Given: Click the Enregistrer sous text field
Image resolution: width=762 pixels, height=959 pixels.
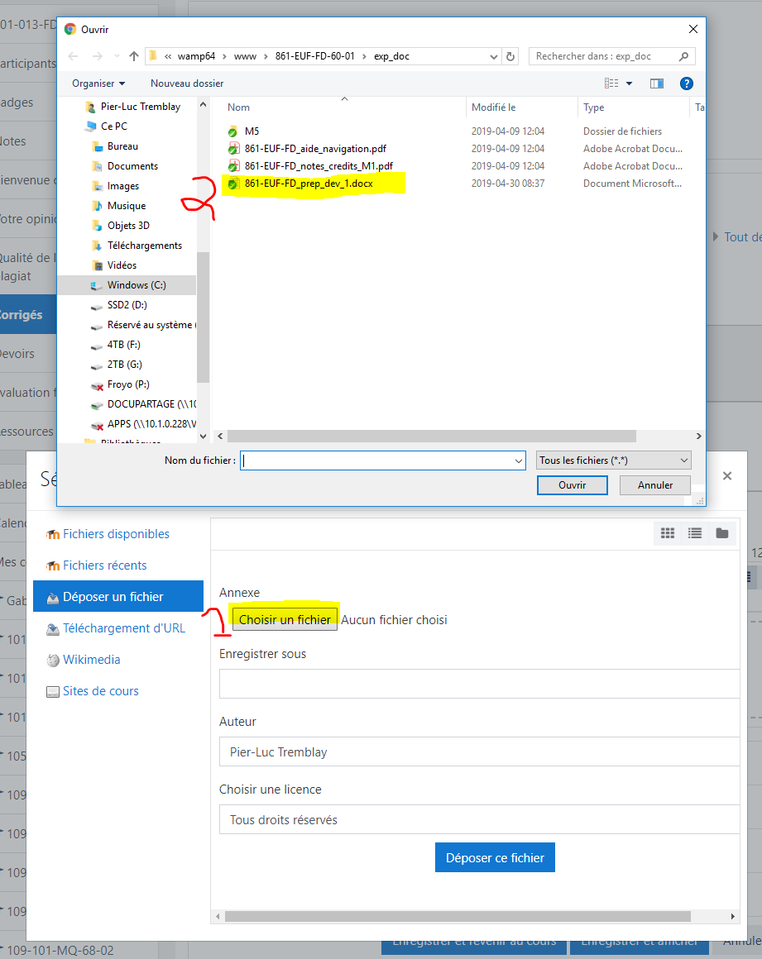Looking at the screenshot, I should click(x=480, y=685).
